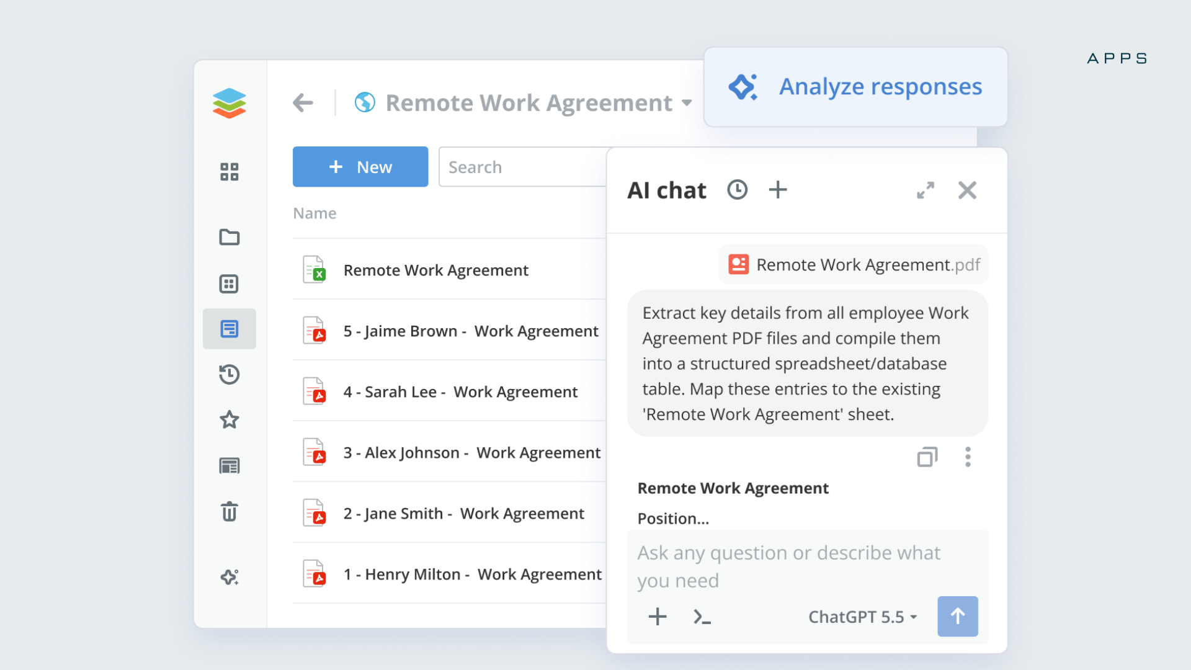Viewport: 1191px width, 670px height.
Task: Open trash bin icon in sidebar
Action: (x=229, y=512)
